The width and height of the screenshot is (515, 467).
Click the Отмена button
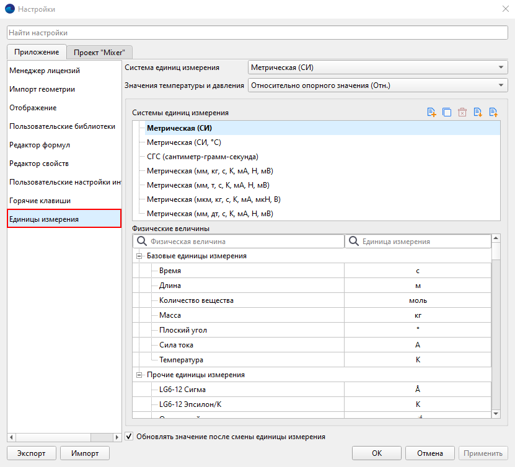[x=429, y=453]
